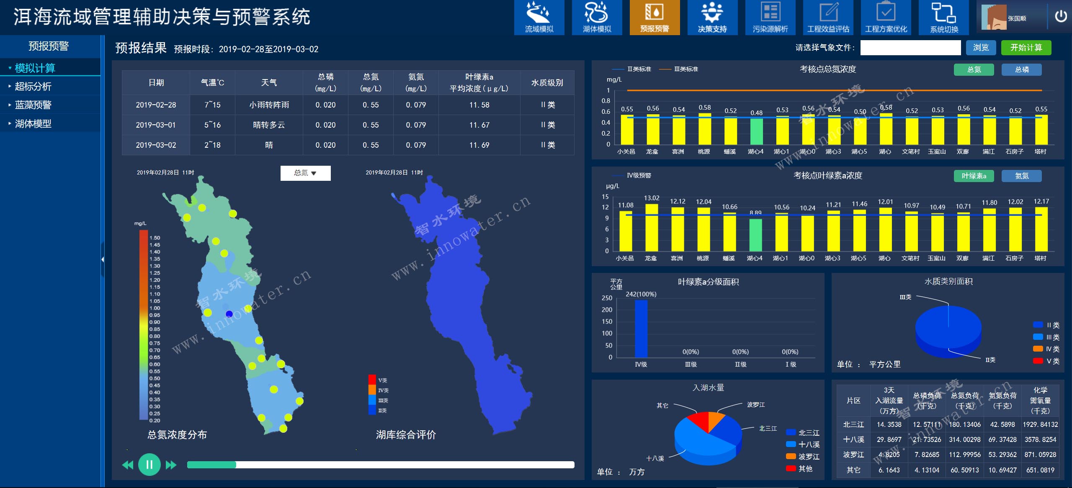Click the 浏览 browse button
The image size is (1072, 488).
(981, 48)
